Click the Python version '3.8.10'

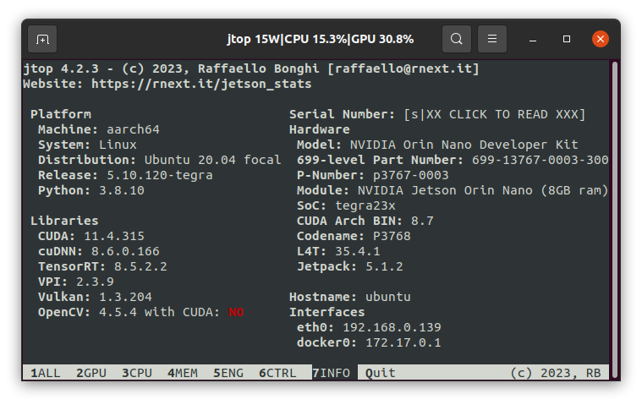122,190
